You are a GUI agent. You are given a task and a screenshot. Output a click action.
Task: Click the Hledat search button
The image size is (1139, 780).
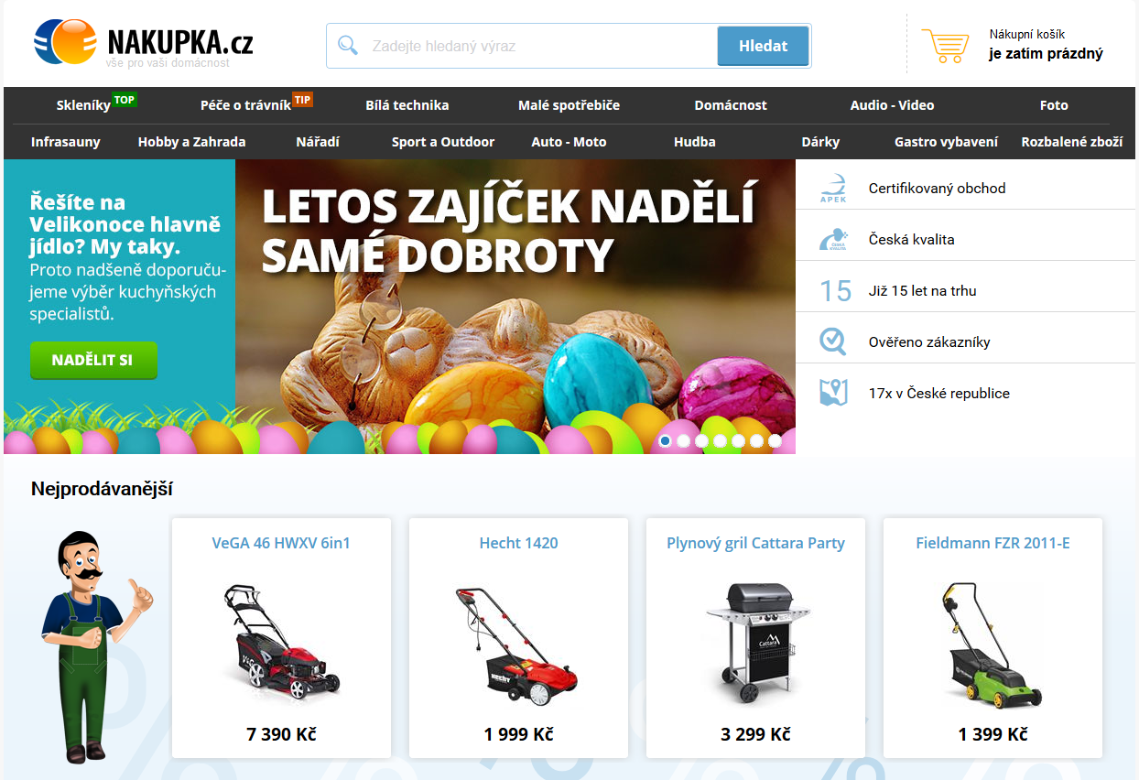click(x=763, y=46)
